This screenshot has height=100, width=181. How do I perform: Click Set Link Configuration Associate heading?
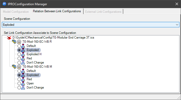[40, 33]
